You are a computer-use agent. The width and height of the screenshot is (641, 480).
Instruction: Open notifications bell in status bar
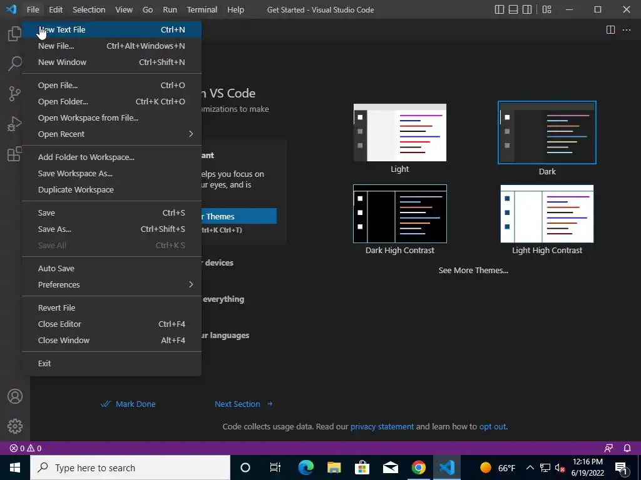click(x=627, y=448)
